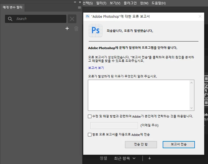Viewport: 208px width, 164px height.
Task: Click the 이메일 주소 input field
Action: click(114, 126)
